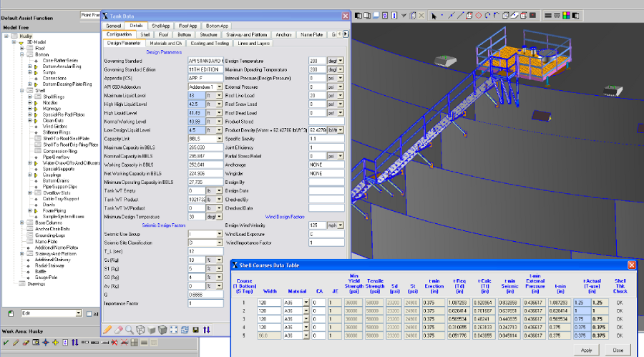The image size is (644, 357).
Task: Click the green checkmark icon in bottom toolbar
Action: tap(6, 343)
